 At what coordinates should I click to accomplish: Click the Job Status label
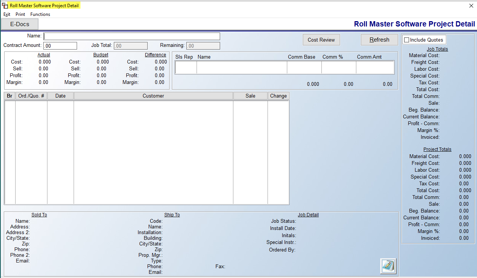click(283, 221)
